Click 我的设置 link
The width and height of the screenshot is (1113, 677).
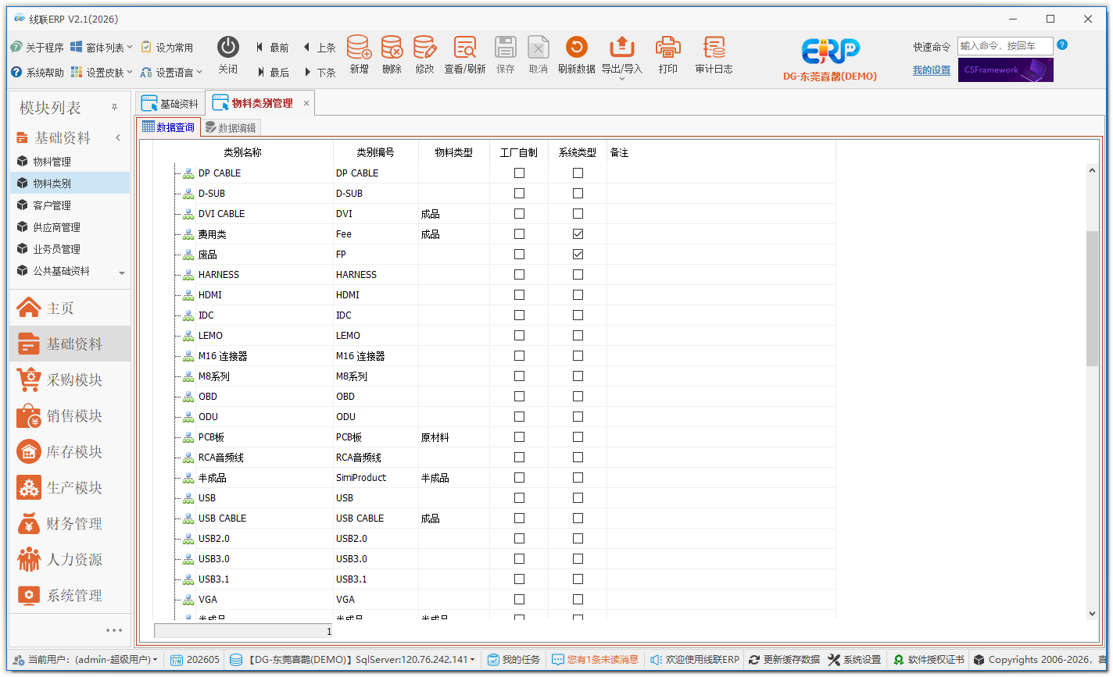point(932,70)
